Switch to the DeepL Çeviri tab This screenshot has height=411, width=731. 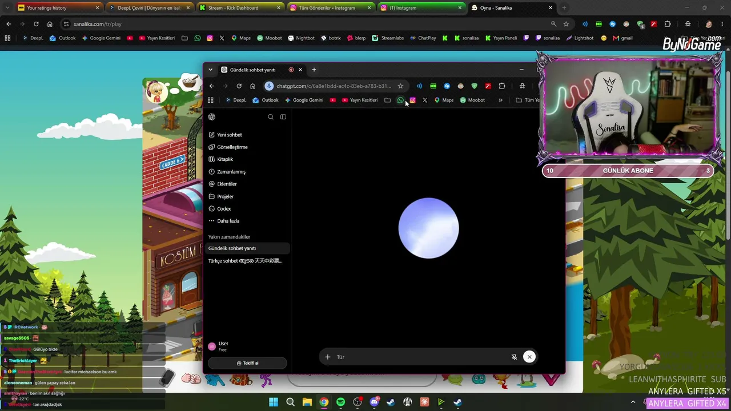click(150, 8)
